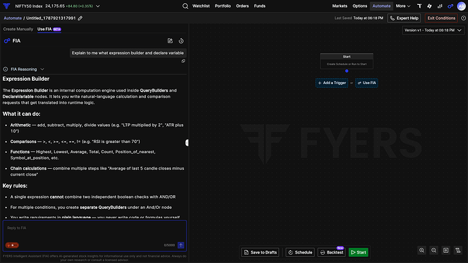Click the green Start button

pos(358,252)
